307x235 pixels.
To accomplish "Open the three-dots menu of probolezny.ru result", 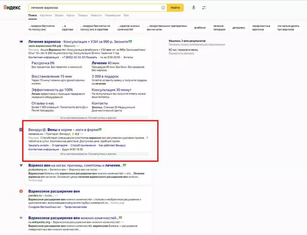I will 100,170.
